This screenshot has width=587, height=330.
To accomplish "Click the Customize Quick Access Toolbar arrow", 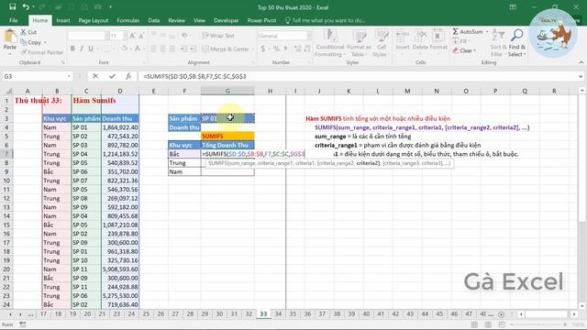I will coord(110,6).
